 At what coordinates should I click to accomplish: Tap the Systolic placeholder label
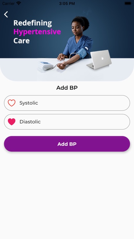click(x=29, y=103)
